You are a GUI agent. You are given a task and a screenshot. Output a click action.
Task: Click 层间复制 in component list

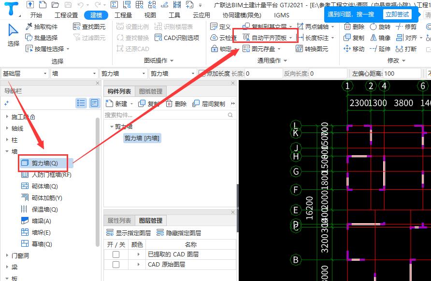[x=209, y=104]
